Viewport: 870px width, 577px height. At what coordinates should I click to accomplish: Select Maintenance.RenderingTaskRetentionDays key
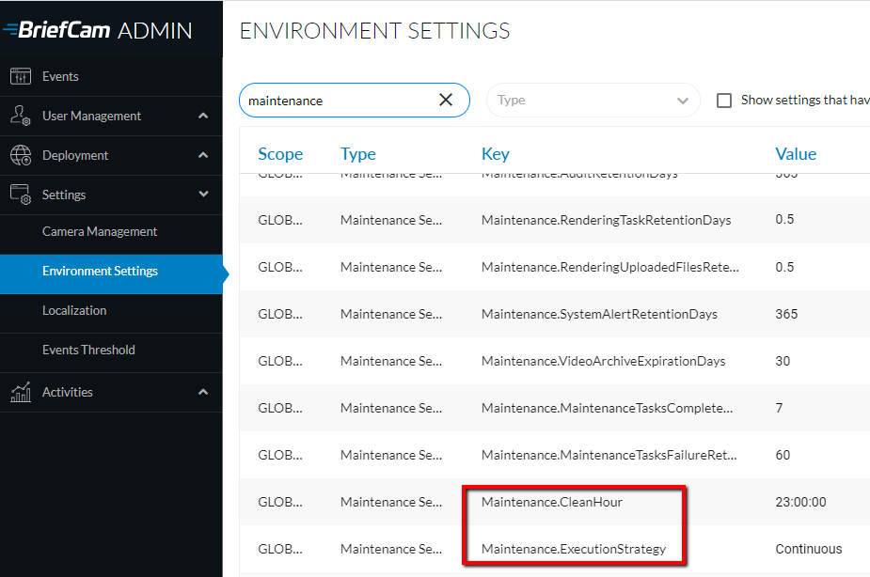pyautogui.click(x=606, y=220)
